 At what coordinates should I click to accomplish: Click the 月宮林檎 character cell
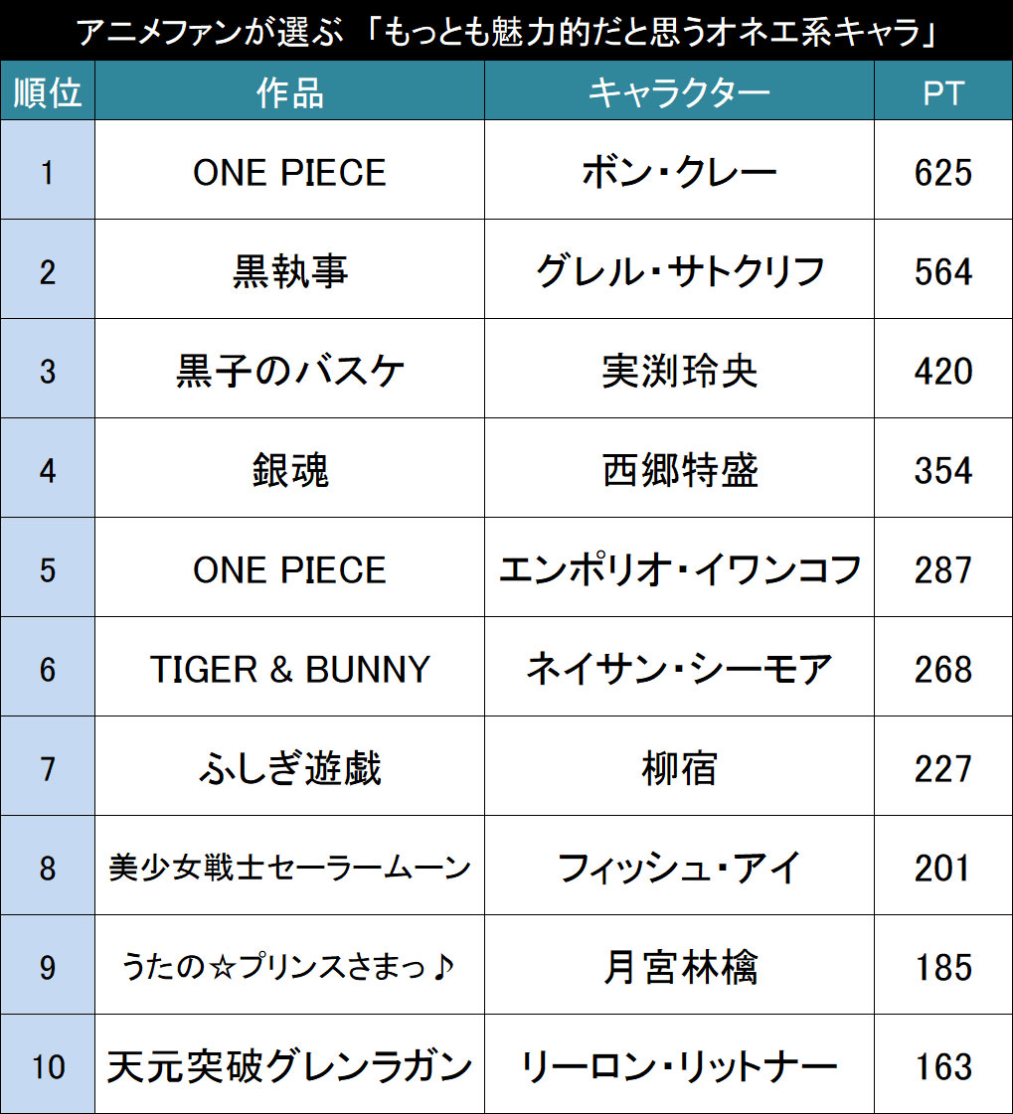(x=679, y=966)
